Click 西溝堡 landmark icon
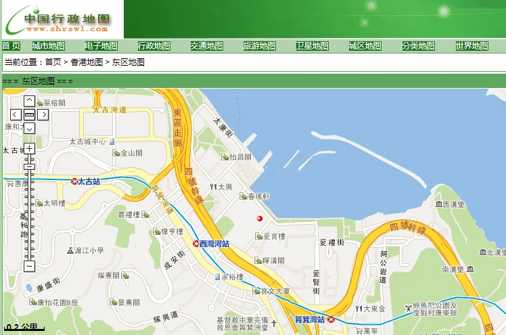Screen dimensions: 506x335 tap(438, 204)
